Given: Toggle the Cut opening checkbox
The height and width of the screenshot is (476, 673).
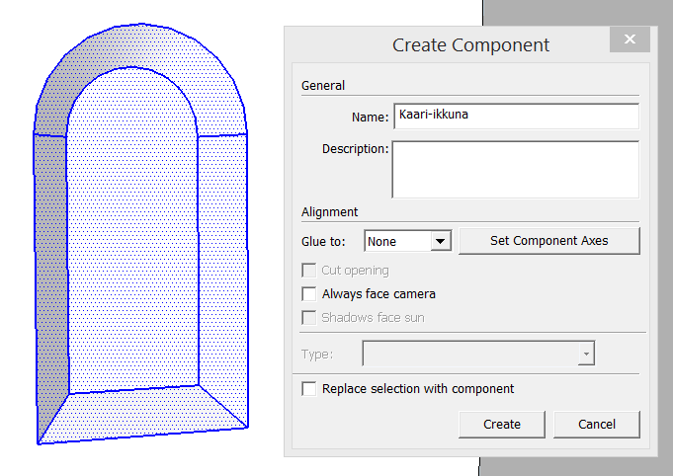Looking at the screenshot, I should tap(309, 271).
